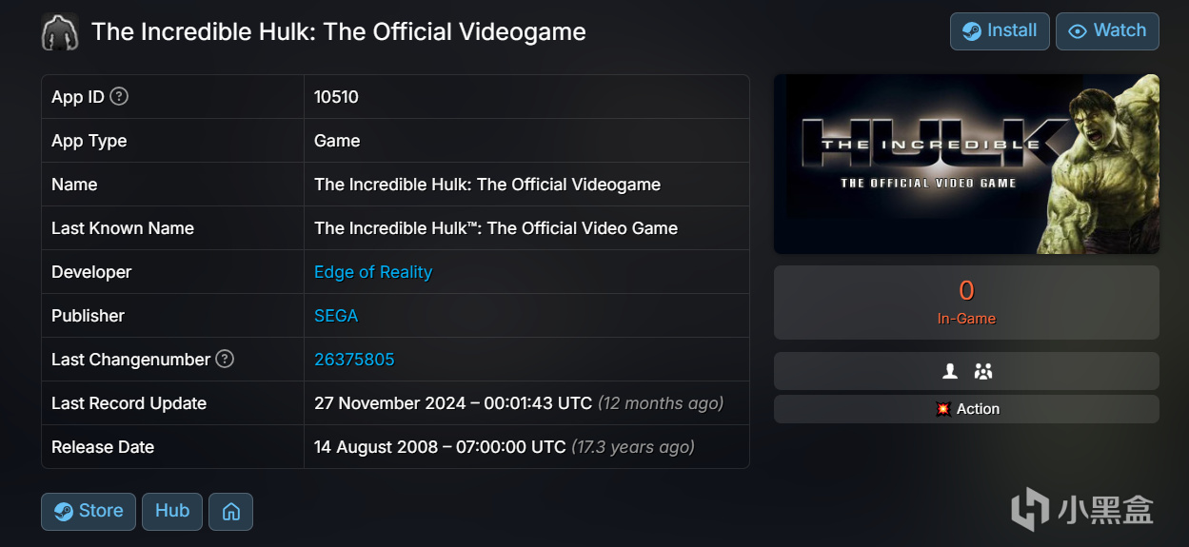Click the 17.3 years ago release text
Viewport: 1189px width, 547px height.
click(632, 447)
